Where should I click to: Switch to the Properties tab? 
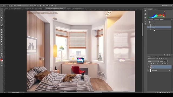(x=157, y=20)
